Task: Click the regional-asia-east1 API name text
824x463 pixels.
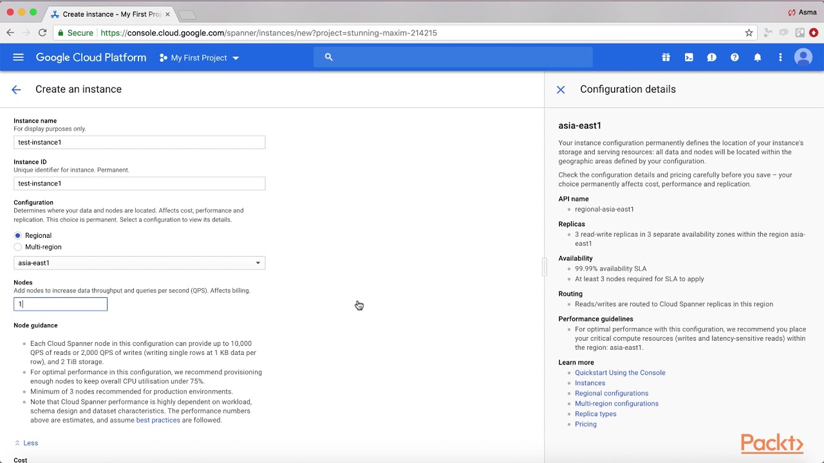Action: pos(604,209)
